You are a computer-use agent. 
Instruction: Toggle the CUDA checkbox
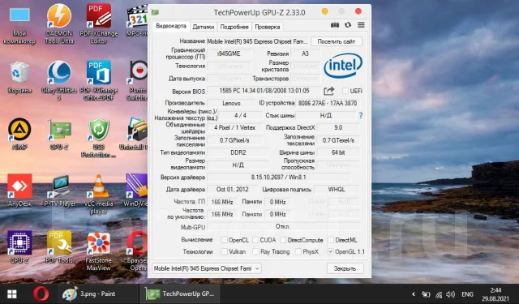click(x=255, y=240)
